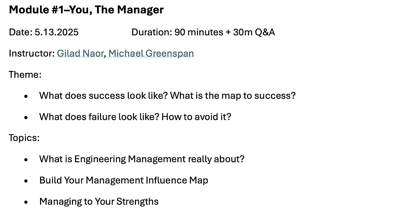411x215 pixels.
Task: Click 'How to avoid it?' sentence
Action: [x=197, y=117]
